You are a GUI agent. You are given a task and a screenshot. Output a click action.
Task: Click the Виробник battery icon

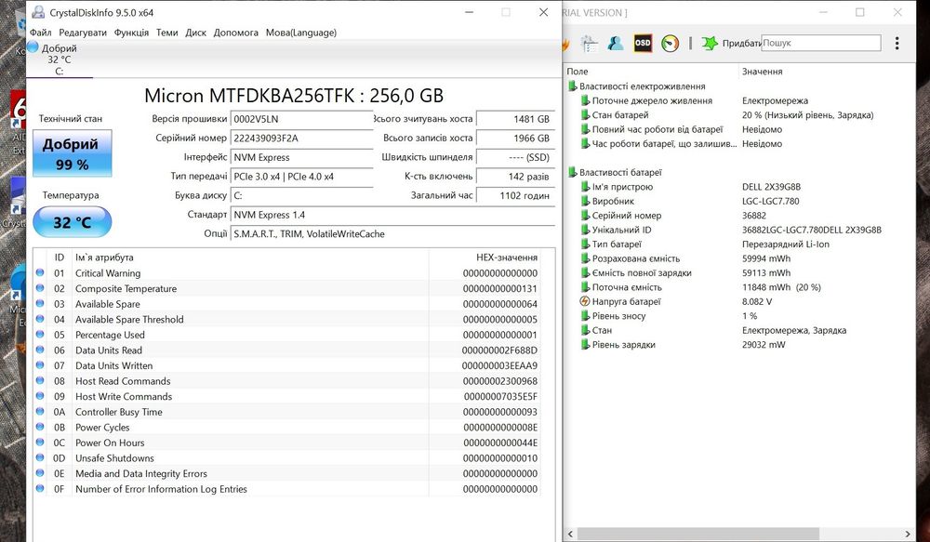[585, 201]
